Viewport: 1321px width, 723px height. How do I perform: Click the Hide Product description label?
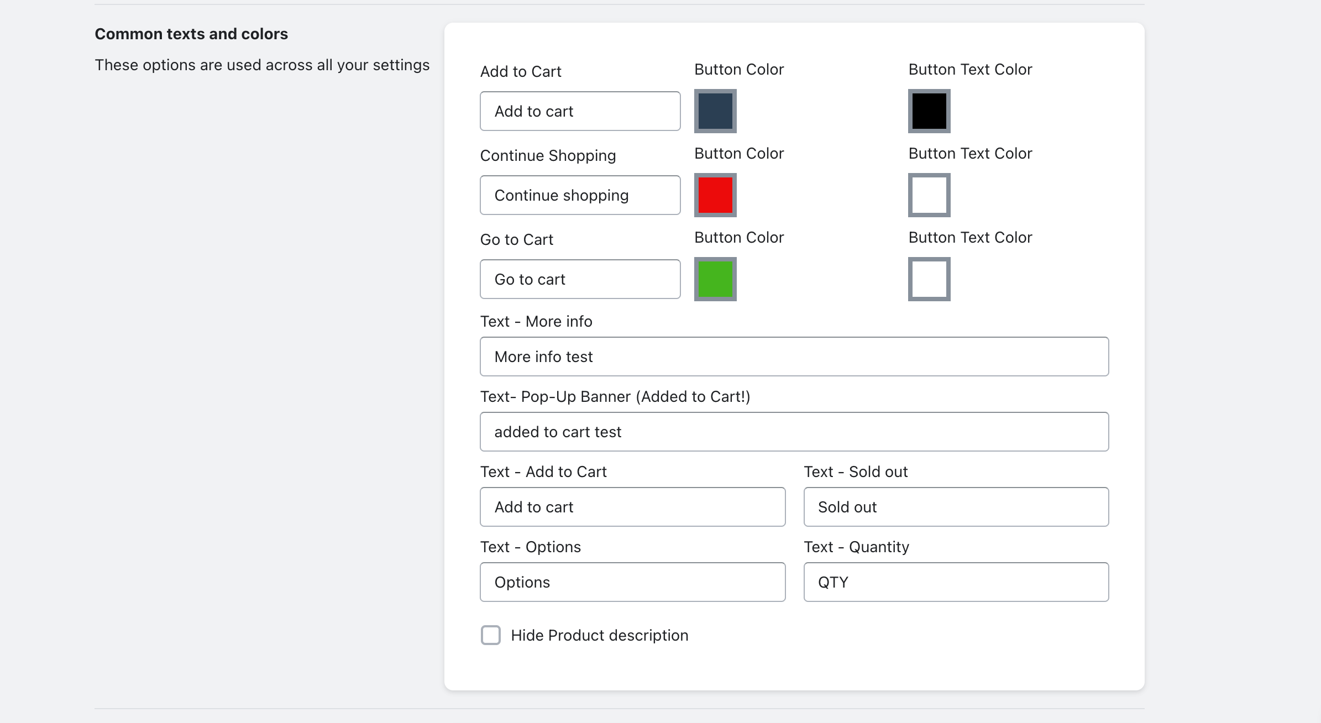click(x=599, y=635)
